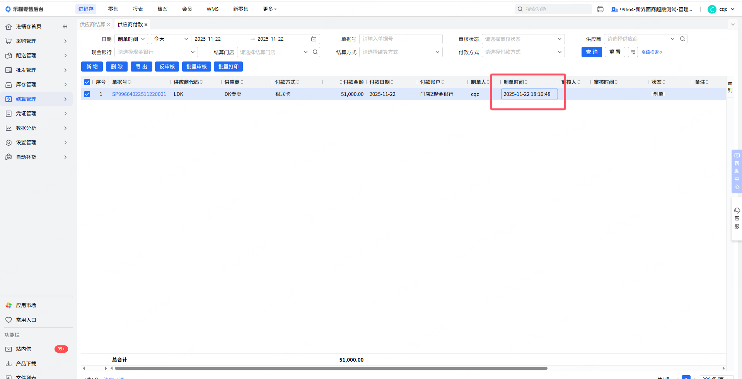
Task: Switch to the 供应商结算 tab
Action: coord(92,24)
